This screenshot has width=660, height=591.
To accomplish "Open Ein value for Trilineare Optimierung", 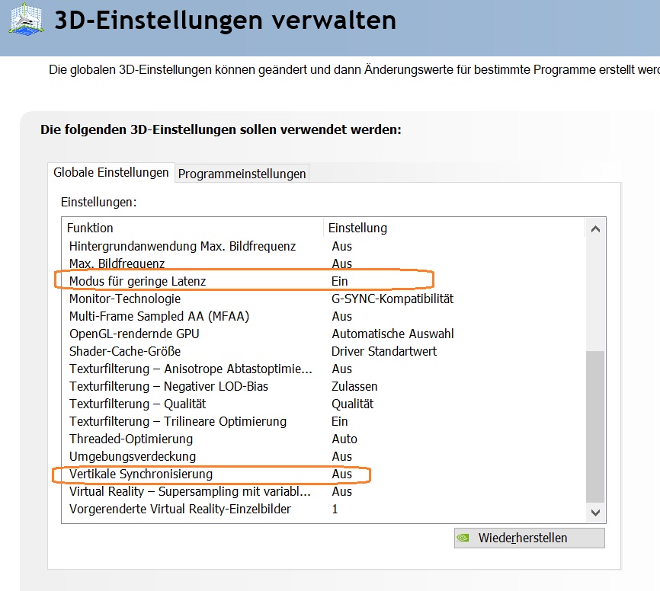I will pos(340,421).
